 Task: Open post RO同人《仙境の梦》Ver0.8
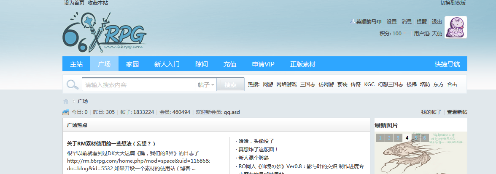click(301, 166)
